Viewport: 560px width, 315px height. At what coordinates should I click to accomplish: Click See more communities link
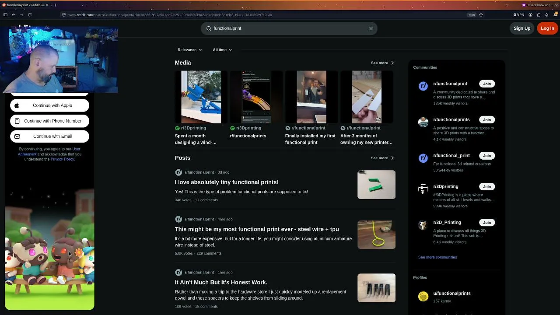[437, 257]
